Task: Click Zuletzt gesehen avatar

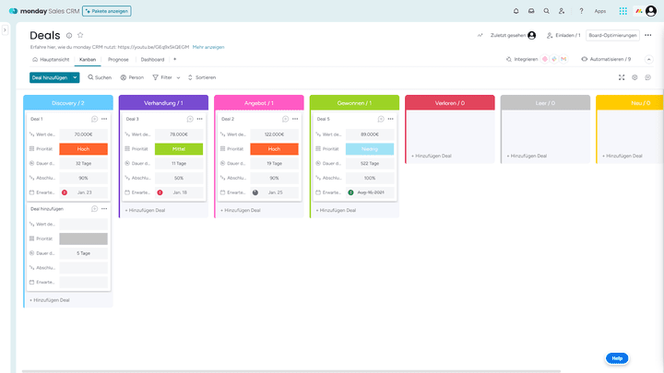Action: click(532, 36)
